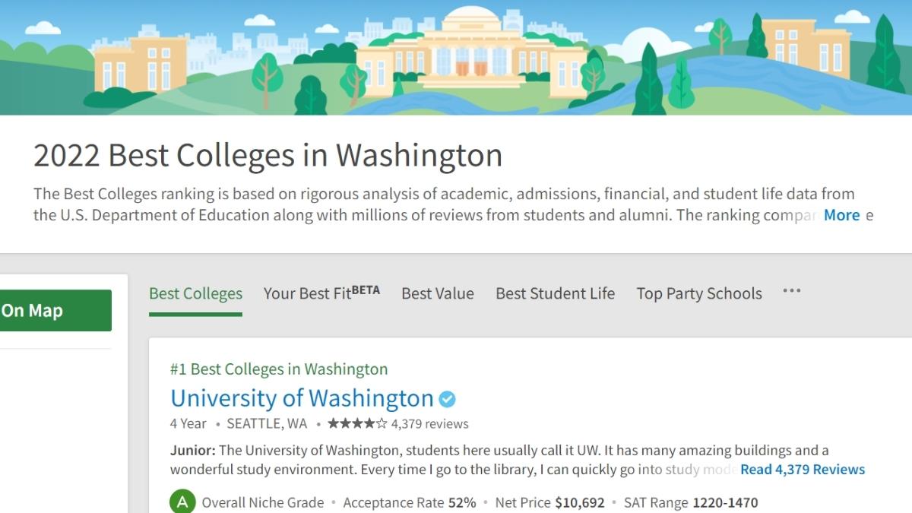Click Read 4,379 Reviews

pos(802,470)
